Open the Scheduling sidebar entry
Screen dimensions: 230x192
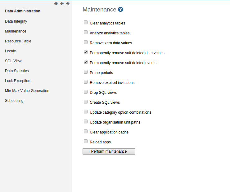tap(14, 101)
